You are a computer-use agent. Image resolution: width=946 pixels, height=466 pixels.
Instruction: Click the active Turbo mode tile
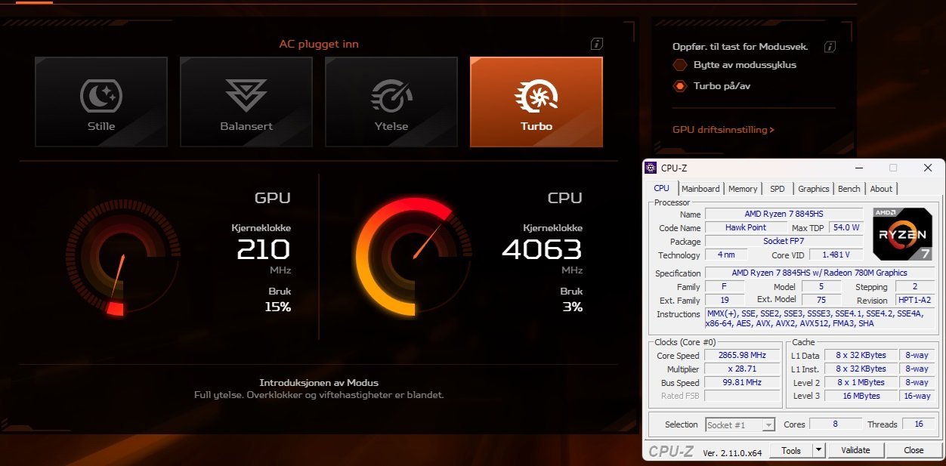coord(536,102)
